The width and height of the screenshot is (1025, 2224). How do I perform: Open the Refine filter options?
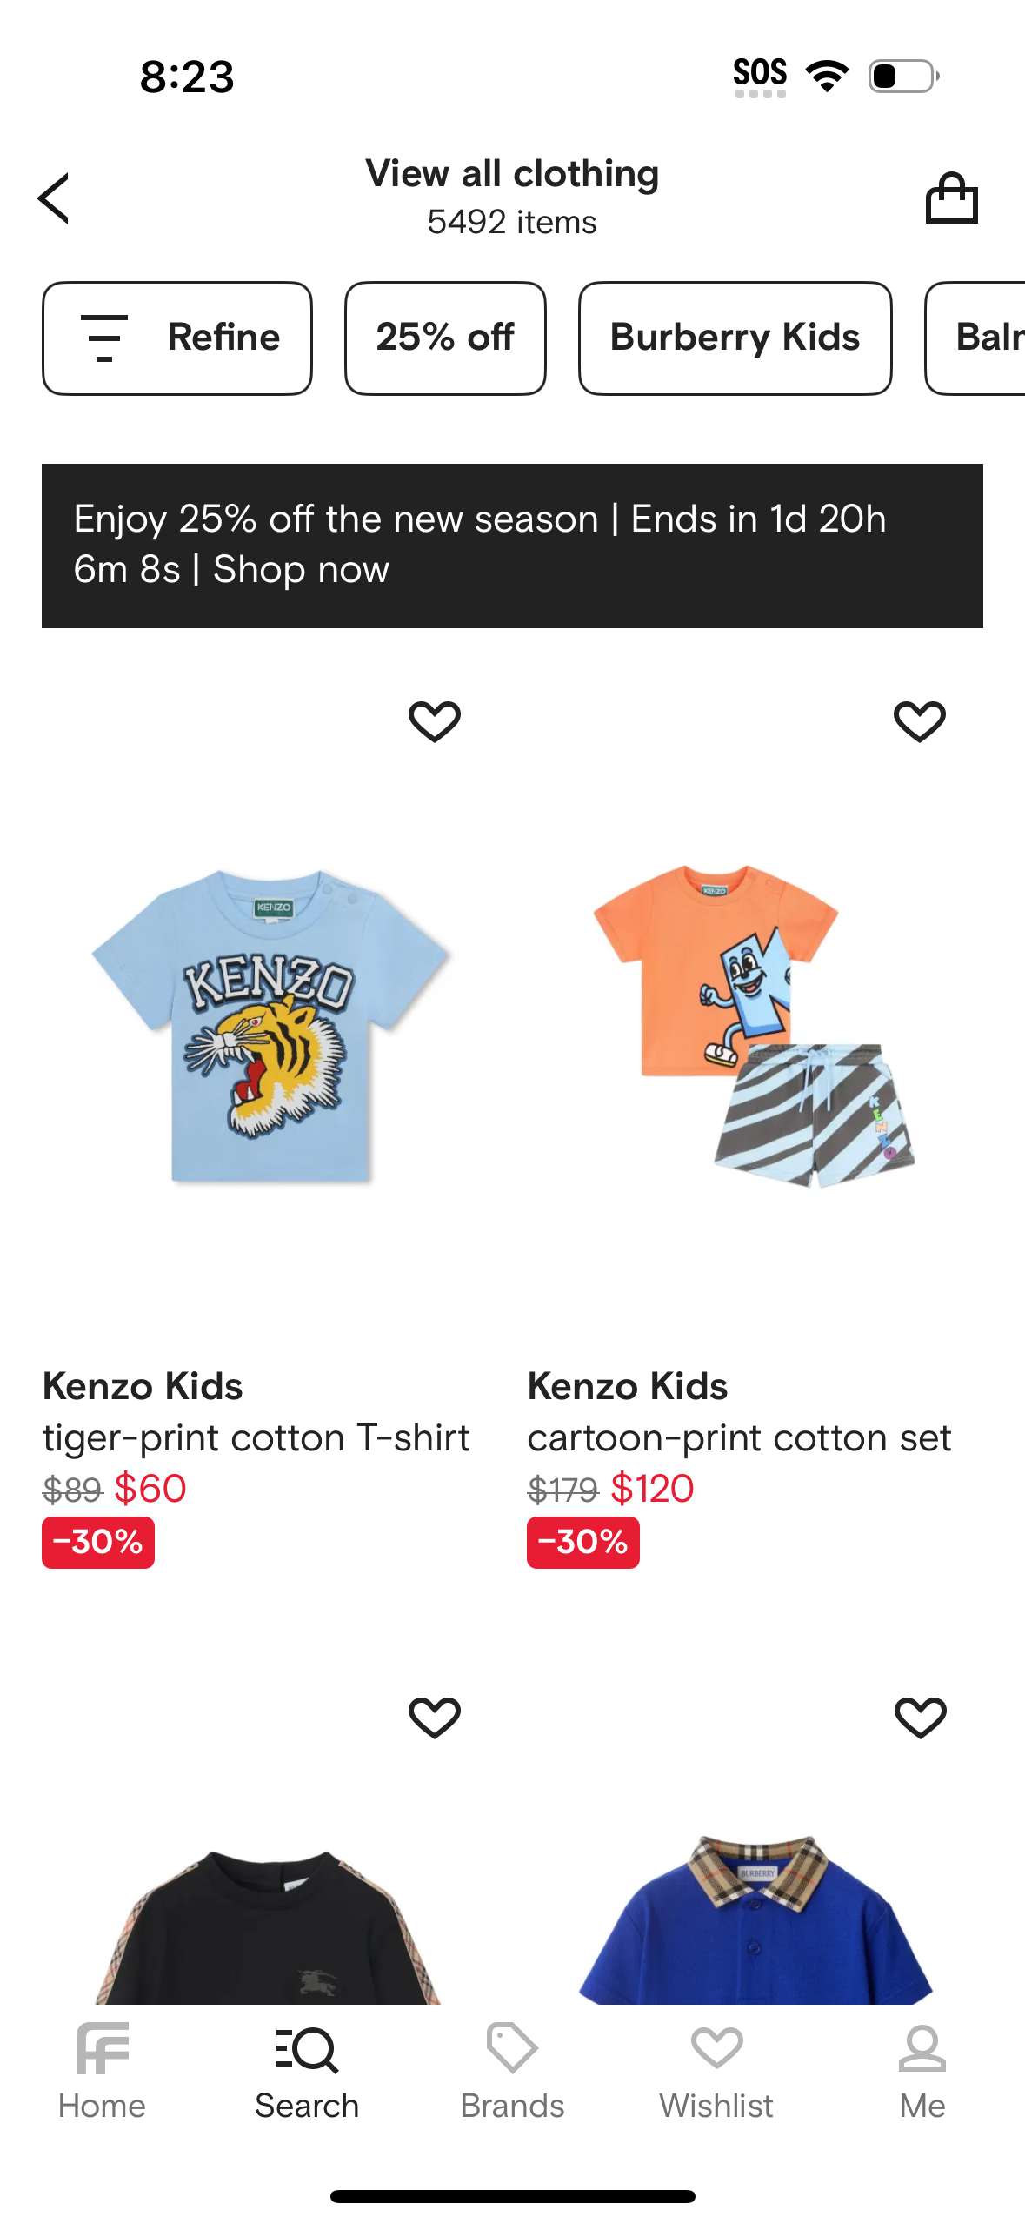pyautogui.click(x=177, y=338)
